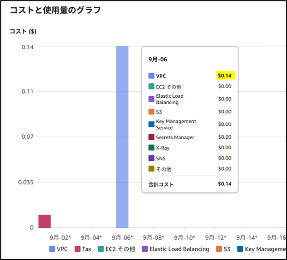Screen dimensions: 287x260
Task: Click the Secrets Manager swatch in tooltip
Action: (x=151, y=137)
